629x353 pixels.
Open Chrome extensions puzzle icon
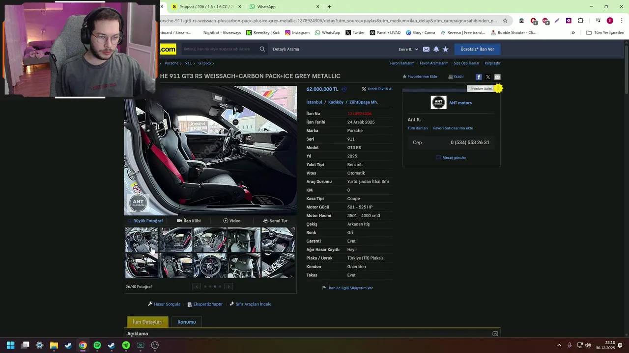coord(580,21)
